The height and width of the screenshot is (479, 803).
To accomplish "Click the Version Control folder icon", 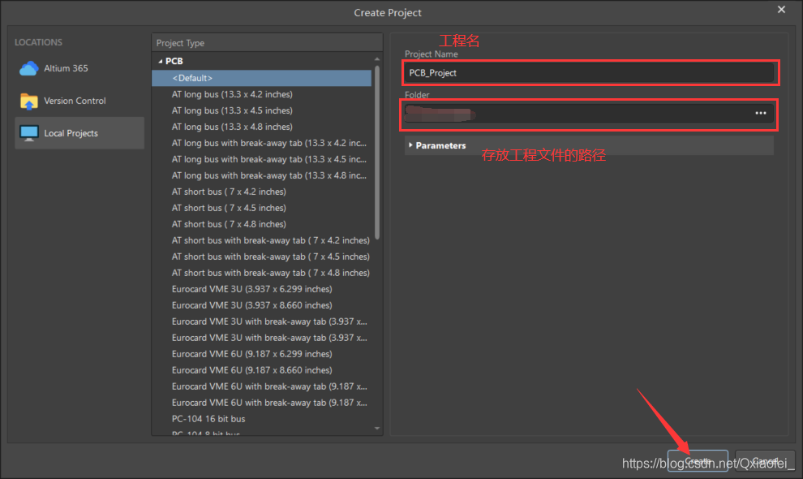I will (29, 101).
